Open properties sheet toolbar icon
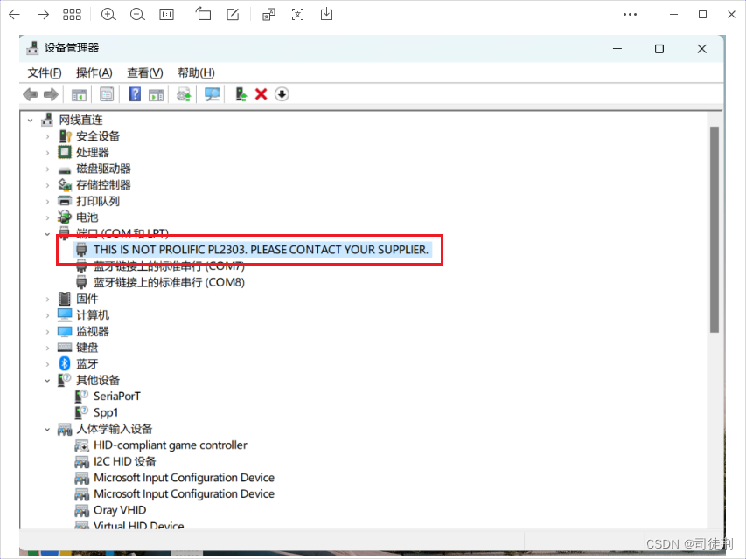746x559 pixels. point(107,94)
